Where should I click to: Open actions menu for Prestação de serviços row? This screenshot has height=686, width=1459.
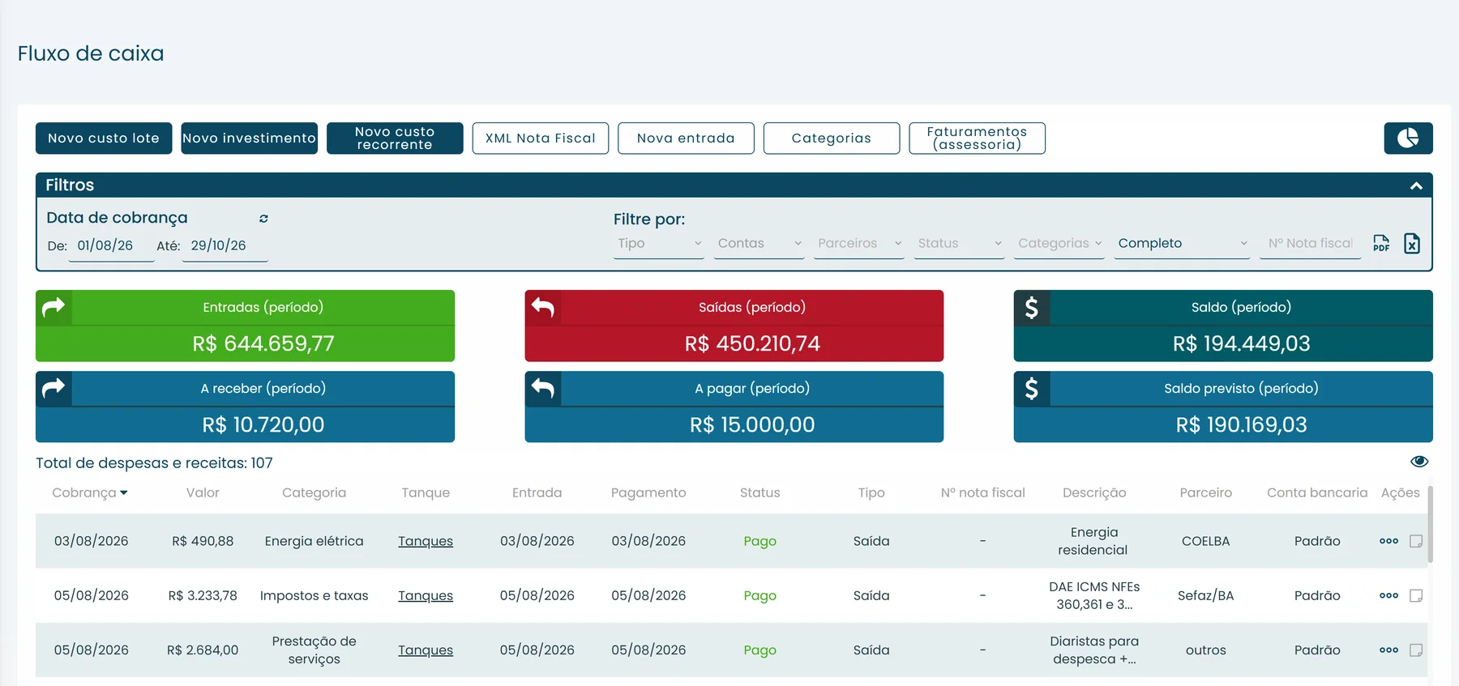[x=1388, y=650]
